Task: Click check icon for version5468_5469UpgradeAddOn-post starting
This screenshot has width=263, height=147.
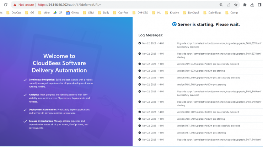Action: coord(140,85)
